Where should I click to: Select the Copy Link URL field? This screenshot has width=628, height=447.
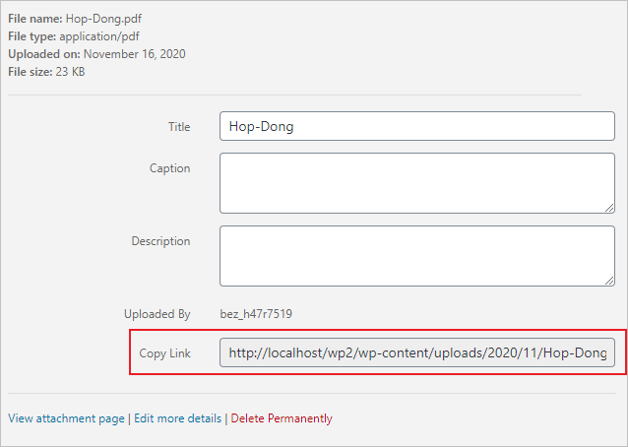417,352
